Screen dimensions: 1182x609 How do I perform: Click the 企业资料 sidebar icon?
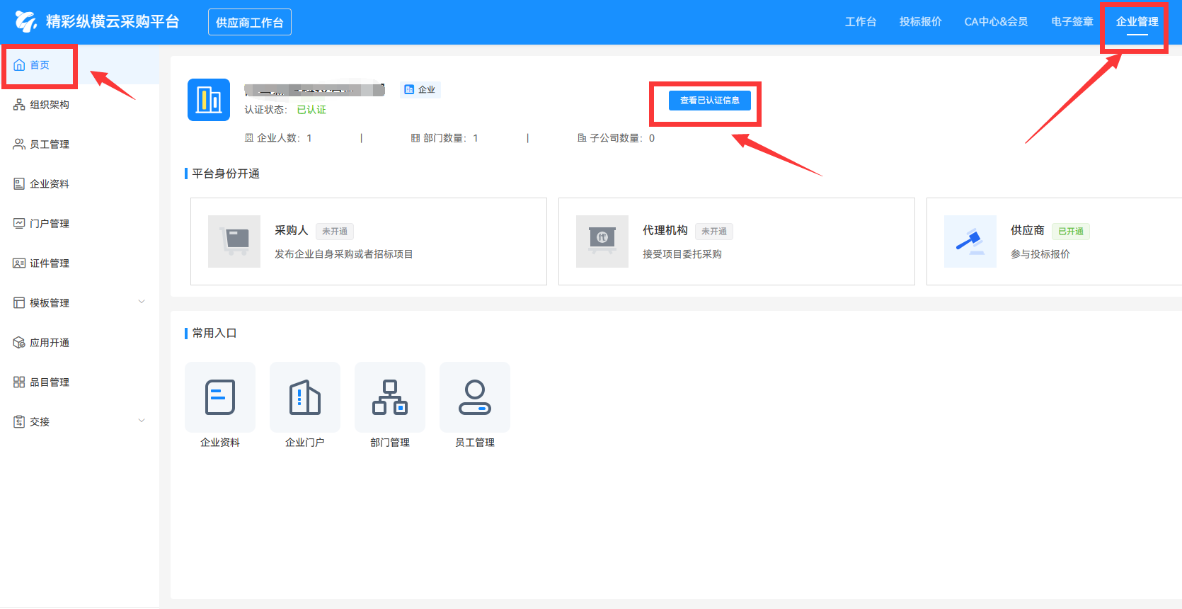coord(19,184)
